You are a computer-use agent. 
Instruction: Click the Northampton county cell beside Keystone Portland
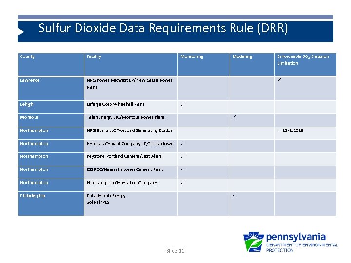pos(51,159)
